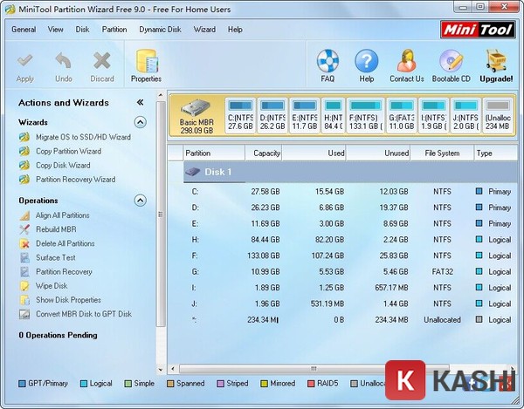Click the Show Disk Properties icon
The width and height of the screenshot is (524, 409).
click(x=24, y=300)
